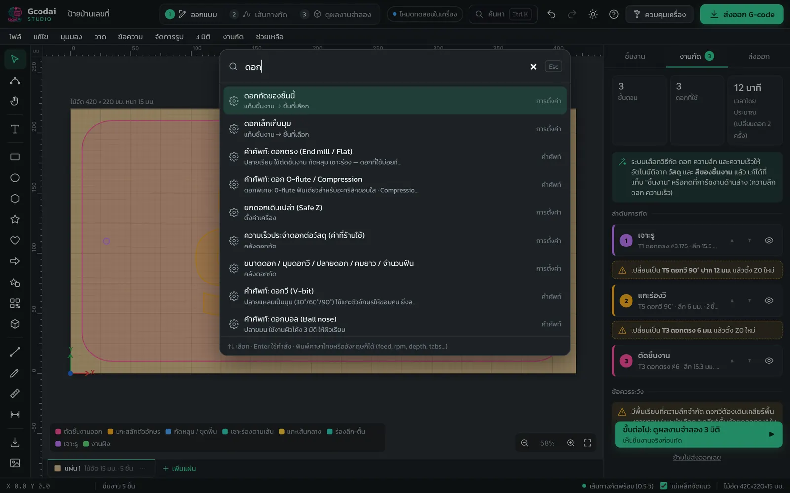Screen dimensions: 790x493
Task: Move เจาะรู operation down with arrow
Action: pos(750,241)
